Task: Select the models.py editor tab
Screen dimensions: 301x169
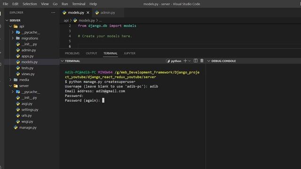Action: pos(76,13)
